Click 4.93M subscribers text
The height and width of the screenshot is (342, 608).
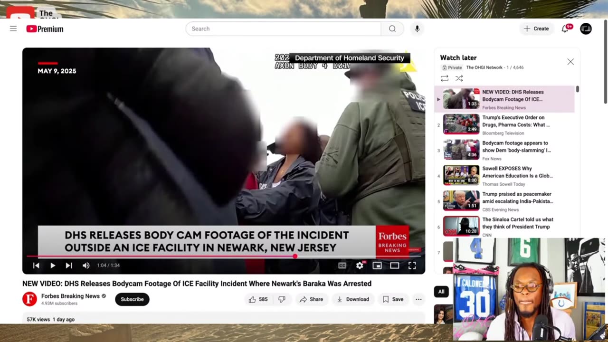click(59, 303)
